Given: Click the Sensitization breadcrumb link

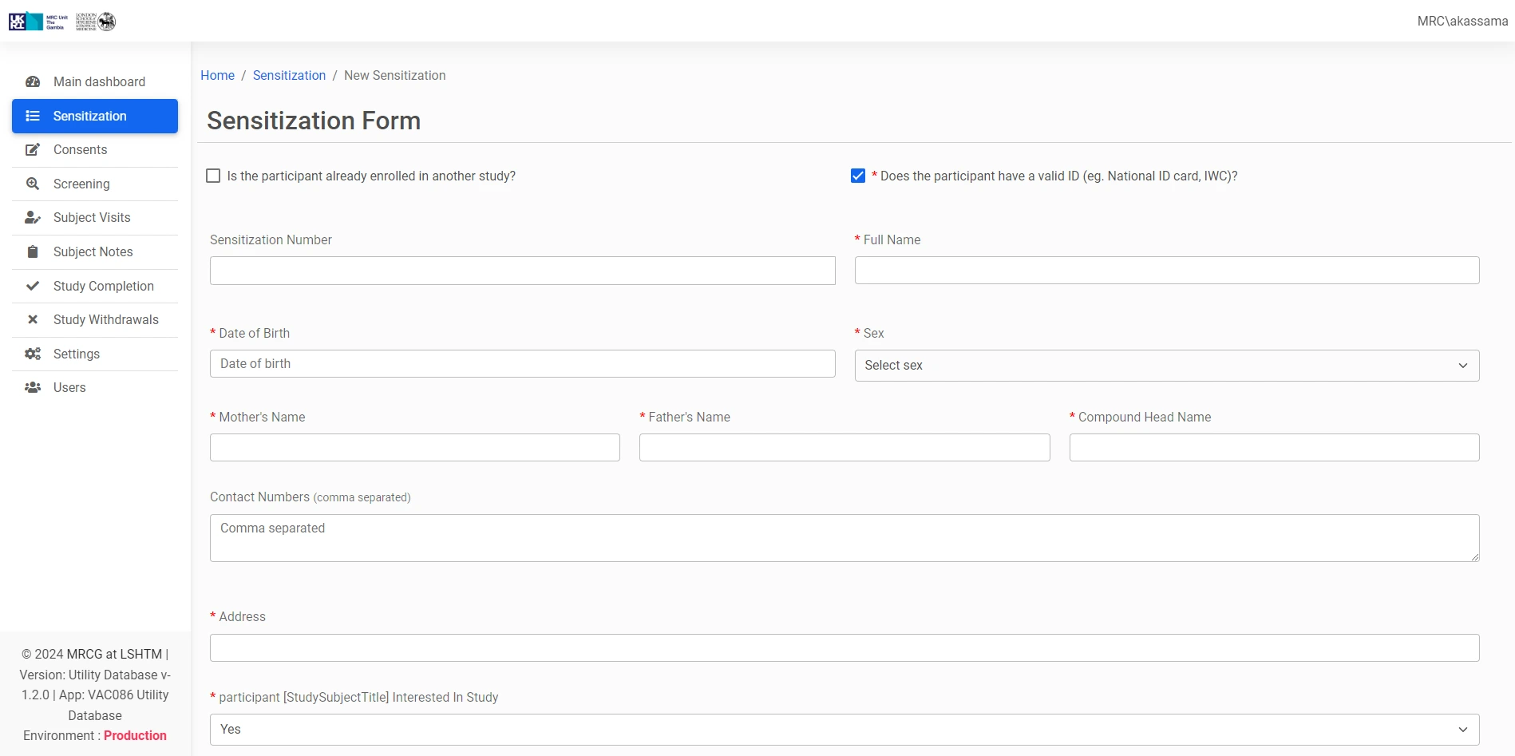Looking at the screenshot, I should pos(289,75).
